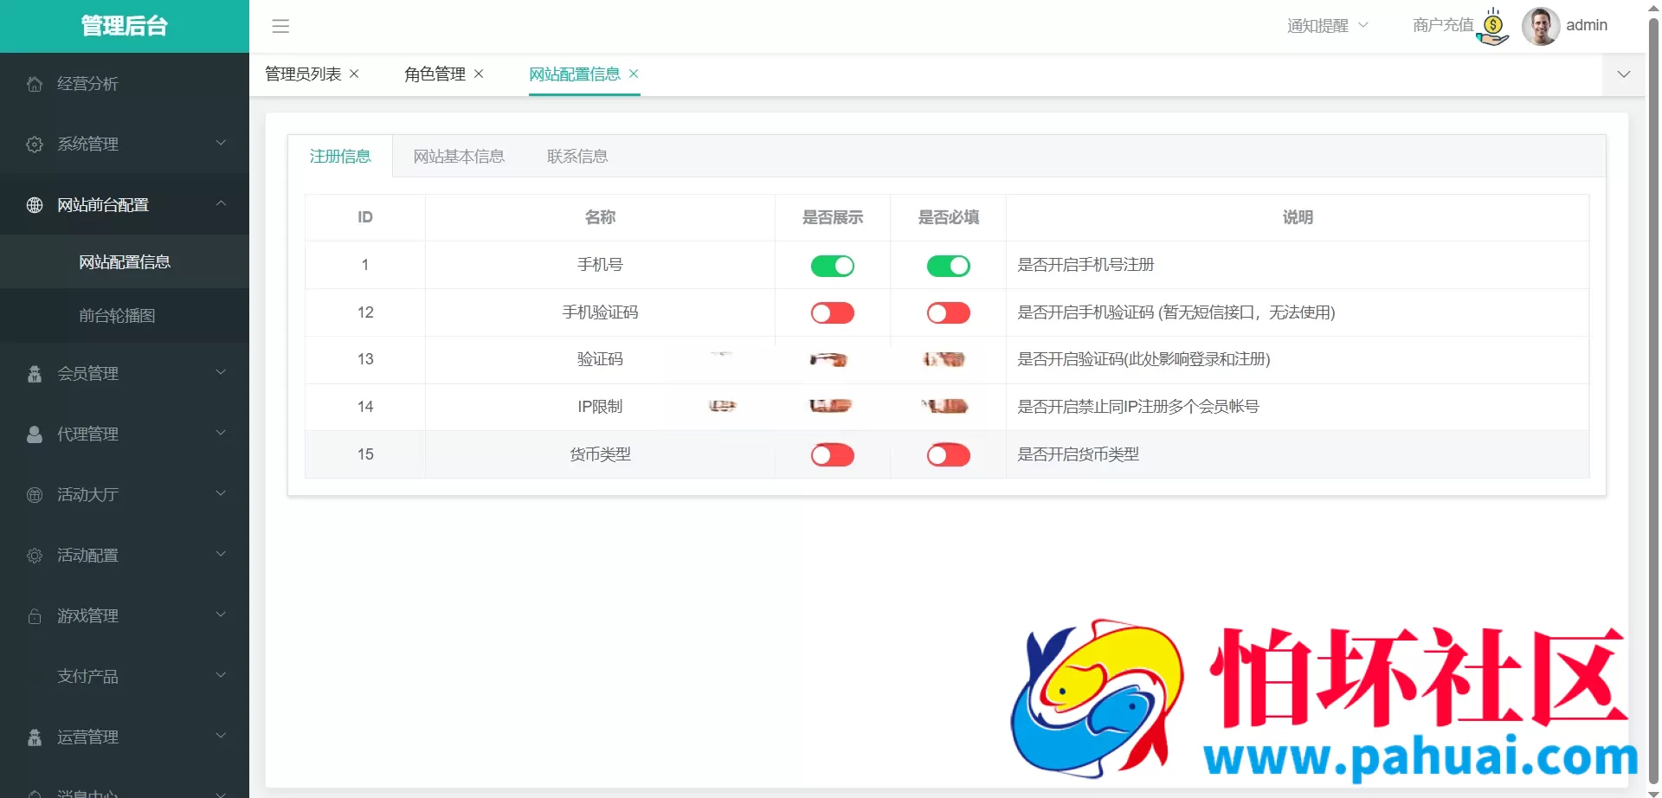The width and height of the screenshot is (1662, 798).
Task: Switch to the 联系信息 tab
Action: 577,157
